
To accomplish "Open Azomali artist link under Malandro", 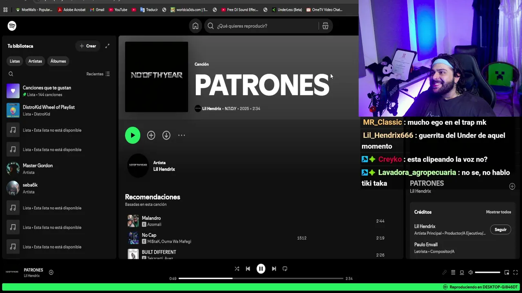I will coord(154,225).
